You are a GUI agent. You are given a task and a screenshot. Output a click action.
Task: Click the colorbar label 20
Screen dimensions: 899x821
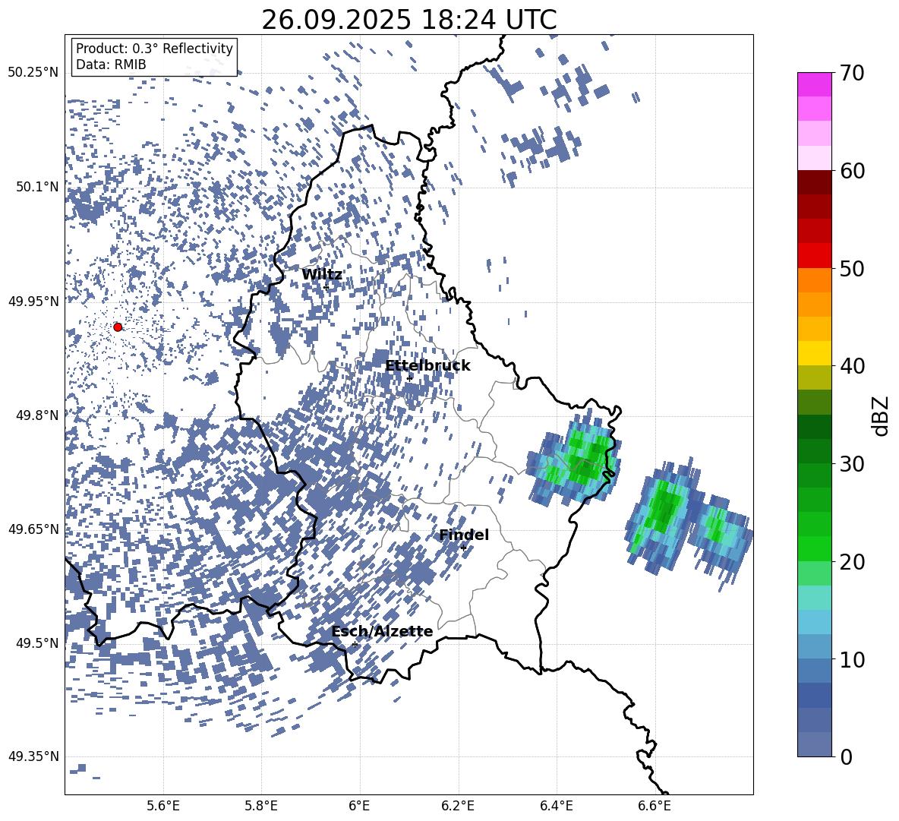tap(853, 561)
